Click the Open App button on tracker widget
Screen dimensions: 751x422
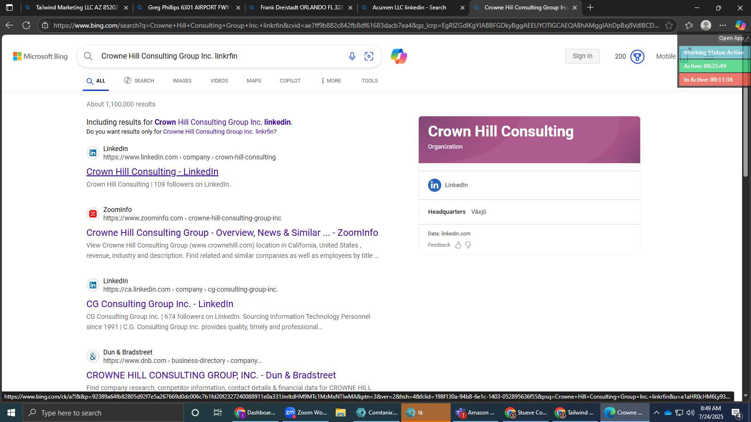tap(733, 38)
